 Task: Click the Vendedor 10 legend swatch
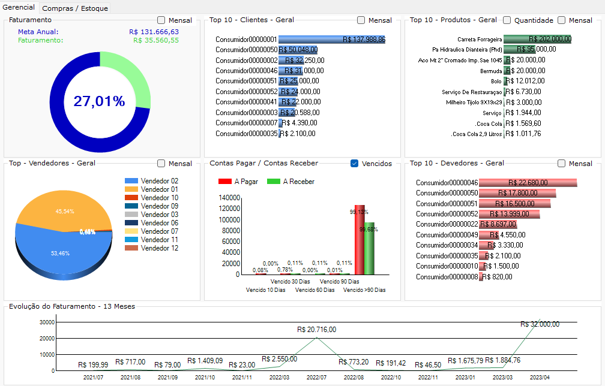[x=131, y=198]
